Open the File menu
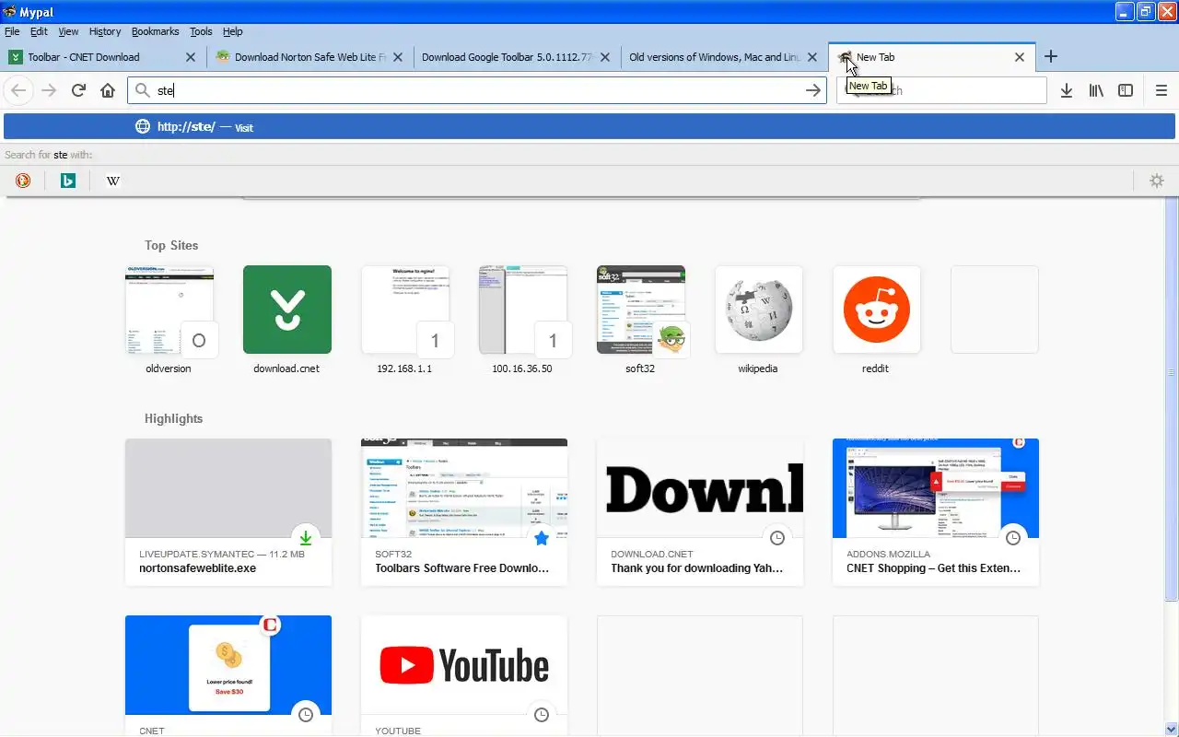The height and width of the screenshot is (737, 1179). pos(12,31)
